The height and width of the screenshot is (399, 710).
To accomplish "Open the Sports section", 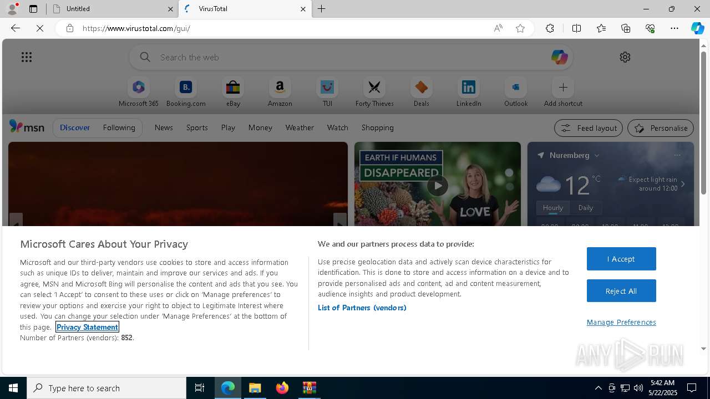I will click(197, 127).
